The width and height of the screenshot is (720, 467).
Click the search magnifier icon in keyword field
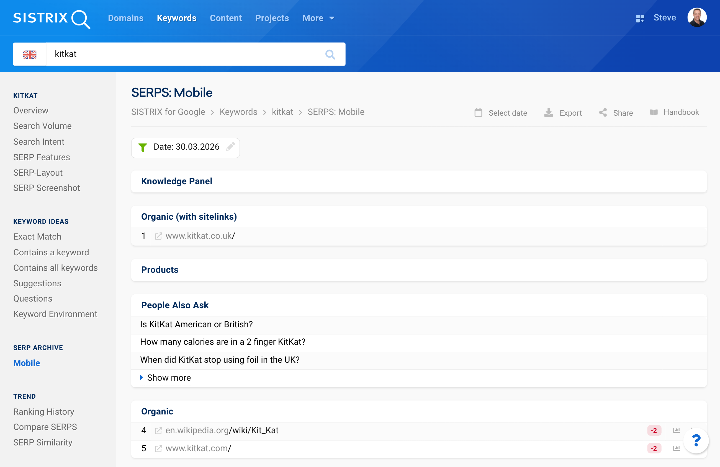tap(330, 55)
